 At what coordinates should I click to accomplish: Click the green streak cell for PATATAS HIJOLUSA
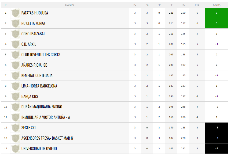217,13
